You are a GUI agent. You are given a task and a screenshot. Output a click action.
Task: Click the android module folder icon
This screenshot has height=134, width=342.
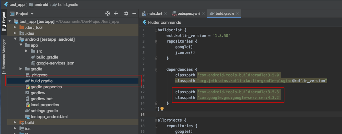[22, 39]
